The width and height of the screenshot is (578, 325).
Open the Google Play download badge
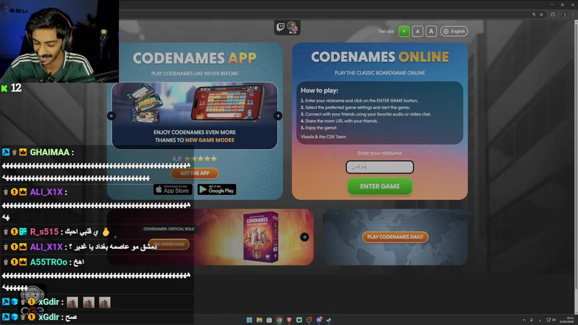click(217, 190)
